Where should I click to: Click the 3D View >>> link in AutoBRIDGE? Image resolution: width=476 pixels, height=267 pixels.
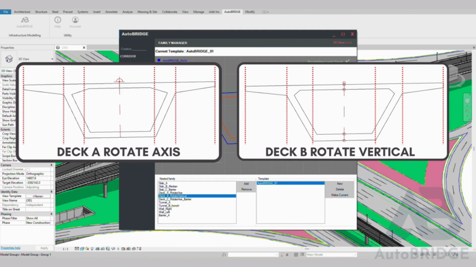(342, 43)
